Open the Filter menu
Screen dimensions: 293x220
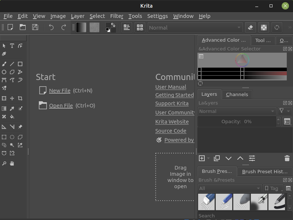click(116, 16)
